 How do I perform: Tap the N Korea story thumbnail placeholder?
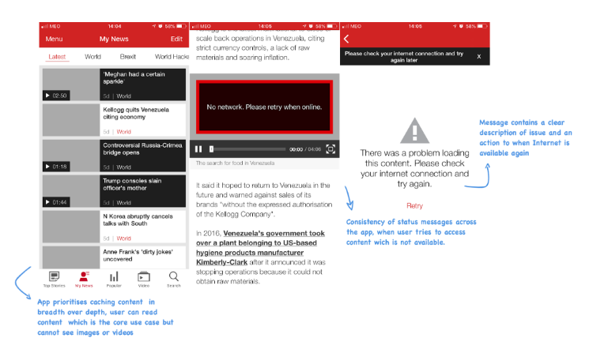[71, 227]
